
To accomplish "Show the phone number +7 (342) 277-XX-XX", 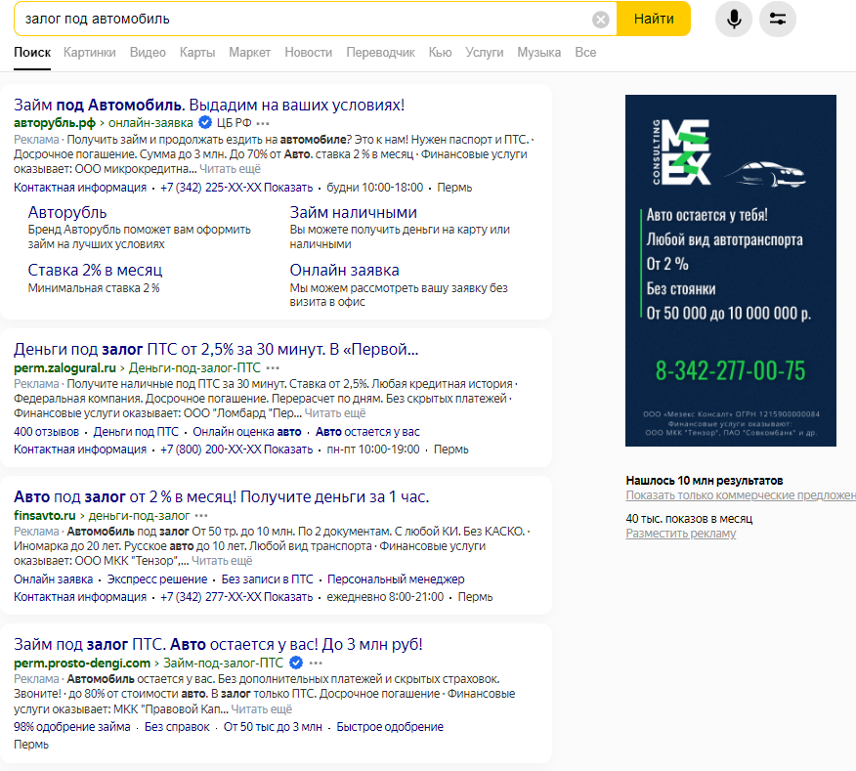I will (236, 597).
